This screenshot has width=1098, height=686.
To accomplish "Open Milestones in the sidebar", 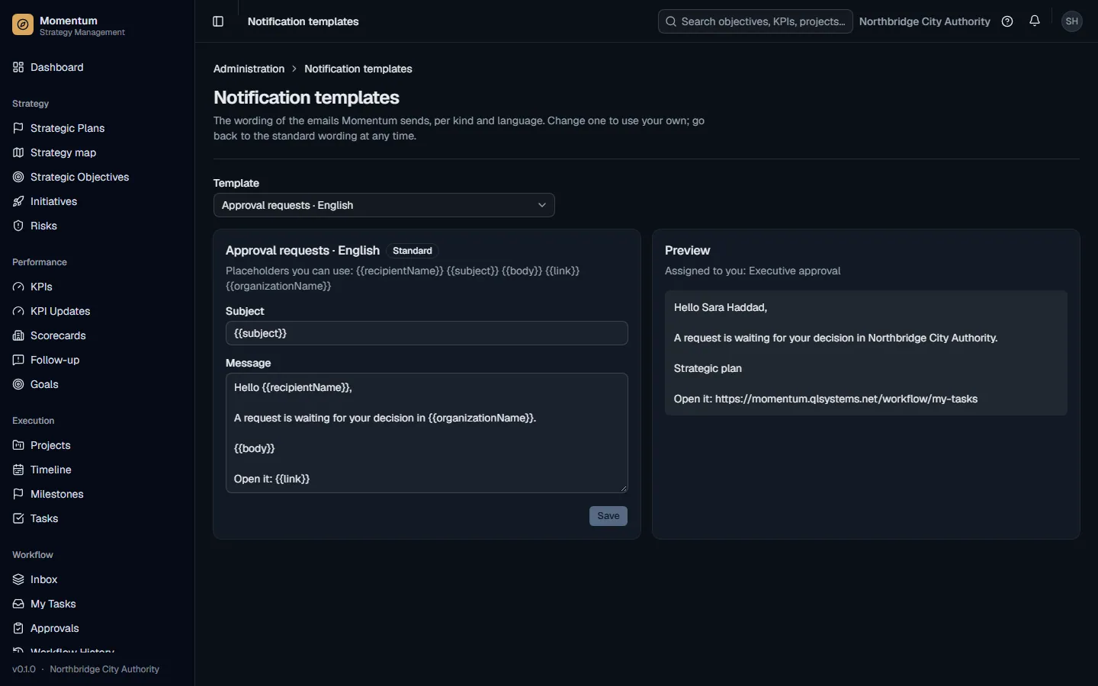I will pyautogui.click(x=97, y=494).
